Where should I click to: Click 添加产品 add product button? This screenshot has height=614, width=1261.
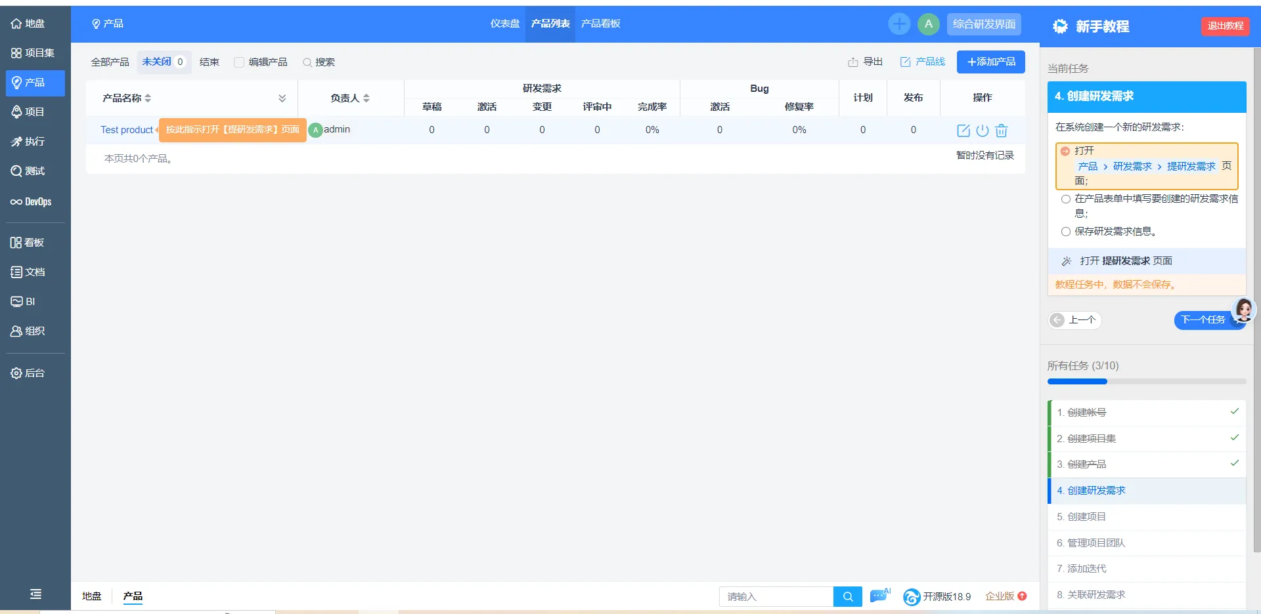pos(991,62)
